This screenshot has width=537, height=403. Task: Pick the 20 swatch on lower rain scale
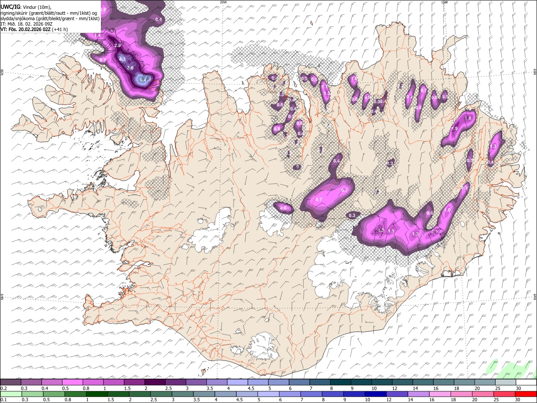point(482,394)
